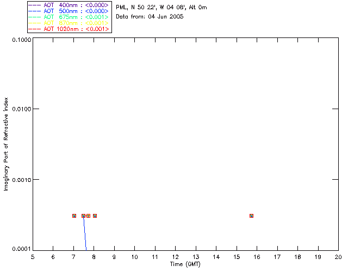
Task: Click the green dashed 675nm legend line
Action: click(x=34, y=17)
